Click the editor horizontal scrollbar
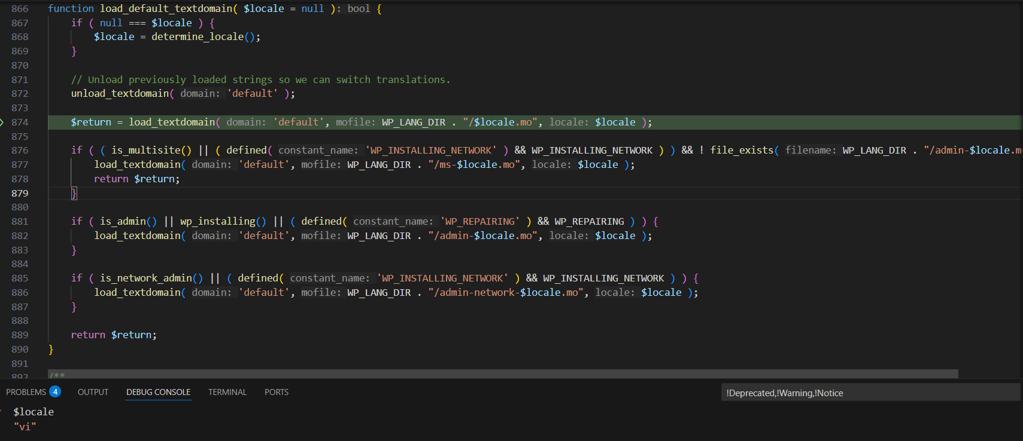This screenshot has height=441, width=1023. point(503,373)
